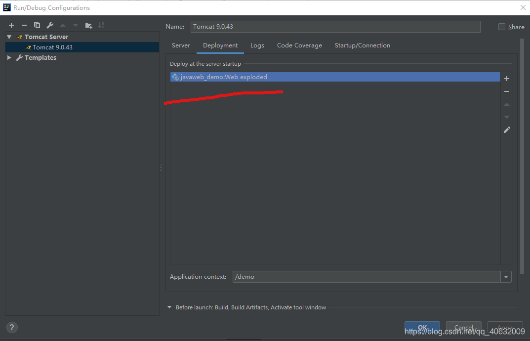Move configuration down arrow in left toolbar
Image resolution: width=530 pixels, height=341 pixels.
coord(76,25)
